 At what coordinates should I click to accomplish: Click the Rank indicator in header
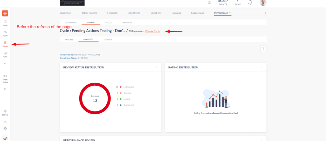237,3
